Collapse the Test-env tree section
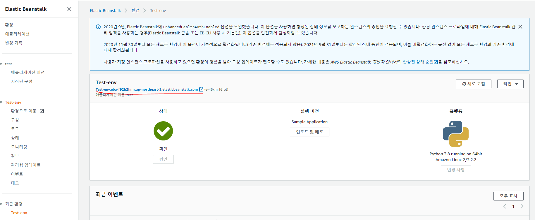Image resolution: width=535 pixels, height=220 pixels. tap(1, 102)
